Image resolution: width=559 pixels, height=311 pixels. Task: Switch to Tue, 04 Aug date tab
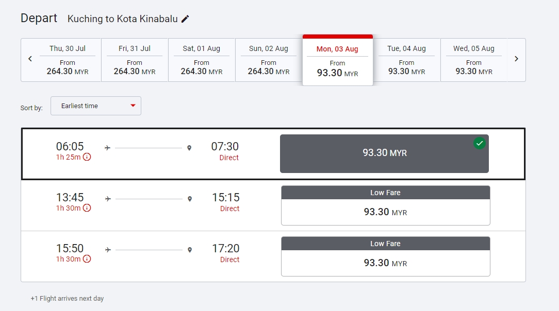(406, 60)
